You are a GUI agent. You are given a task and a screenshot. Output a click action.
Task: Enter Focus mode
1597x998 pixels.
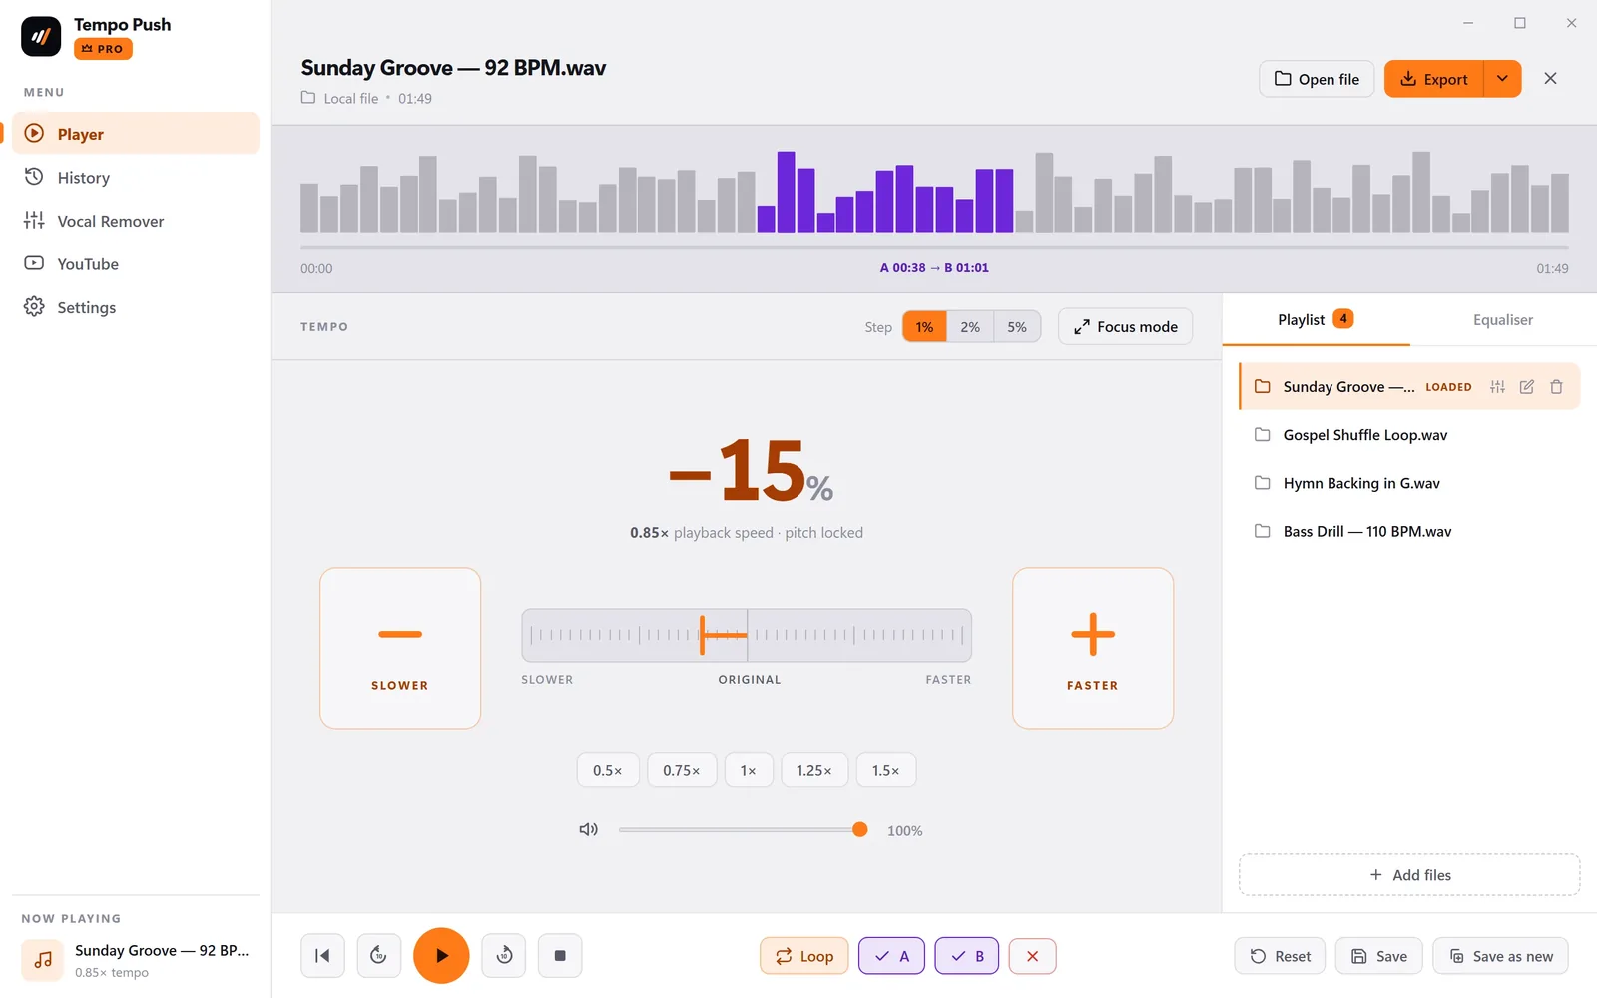point(1125,327)
